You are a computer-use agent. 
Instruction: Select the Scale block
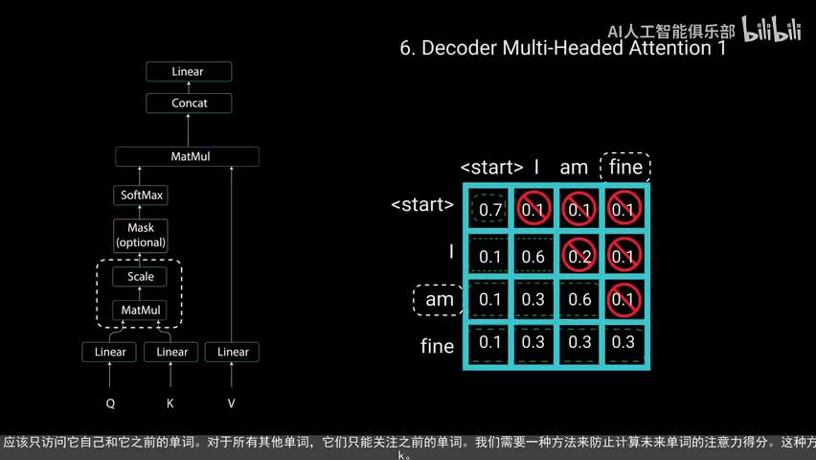[x=141, y=277]
